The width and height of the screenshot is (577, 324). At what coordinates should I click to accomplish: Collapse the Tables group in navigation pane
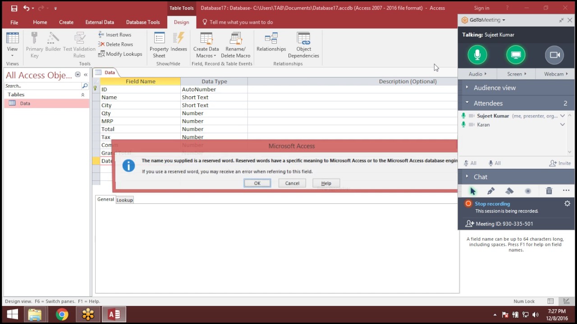tap(83, 94)
